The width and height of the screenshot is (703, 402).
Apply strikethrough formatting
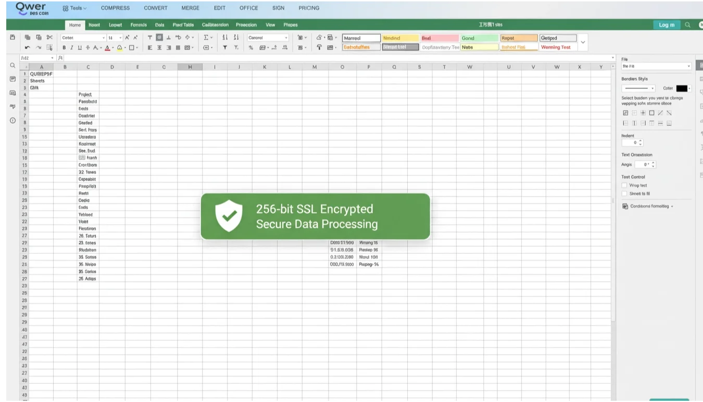88,47
